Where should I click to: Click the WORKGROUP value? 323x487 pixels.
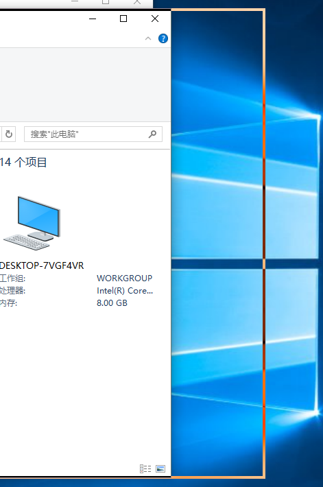pyautogui.click(x=125, y=278)
